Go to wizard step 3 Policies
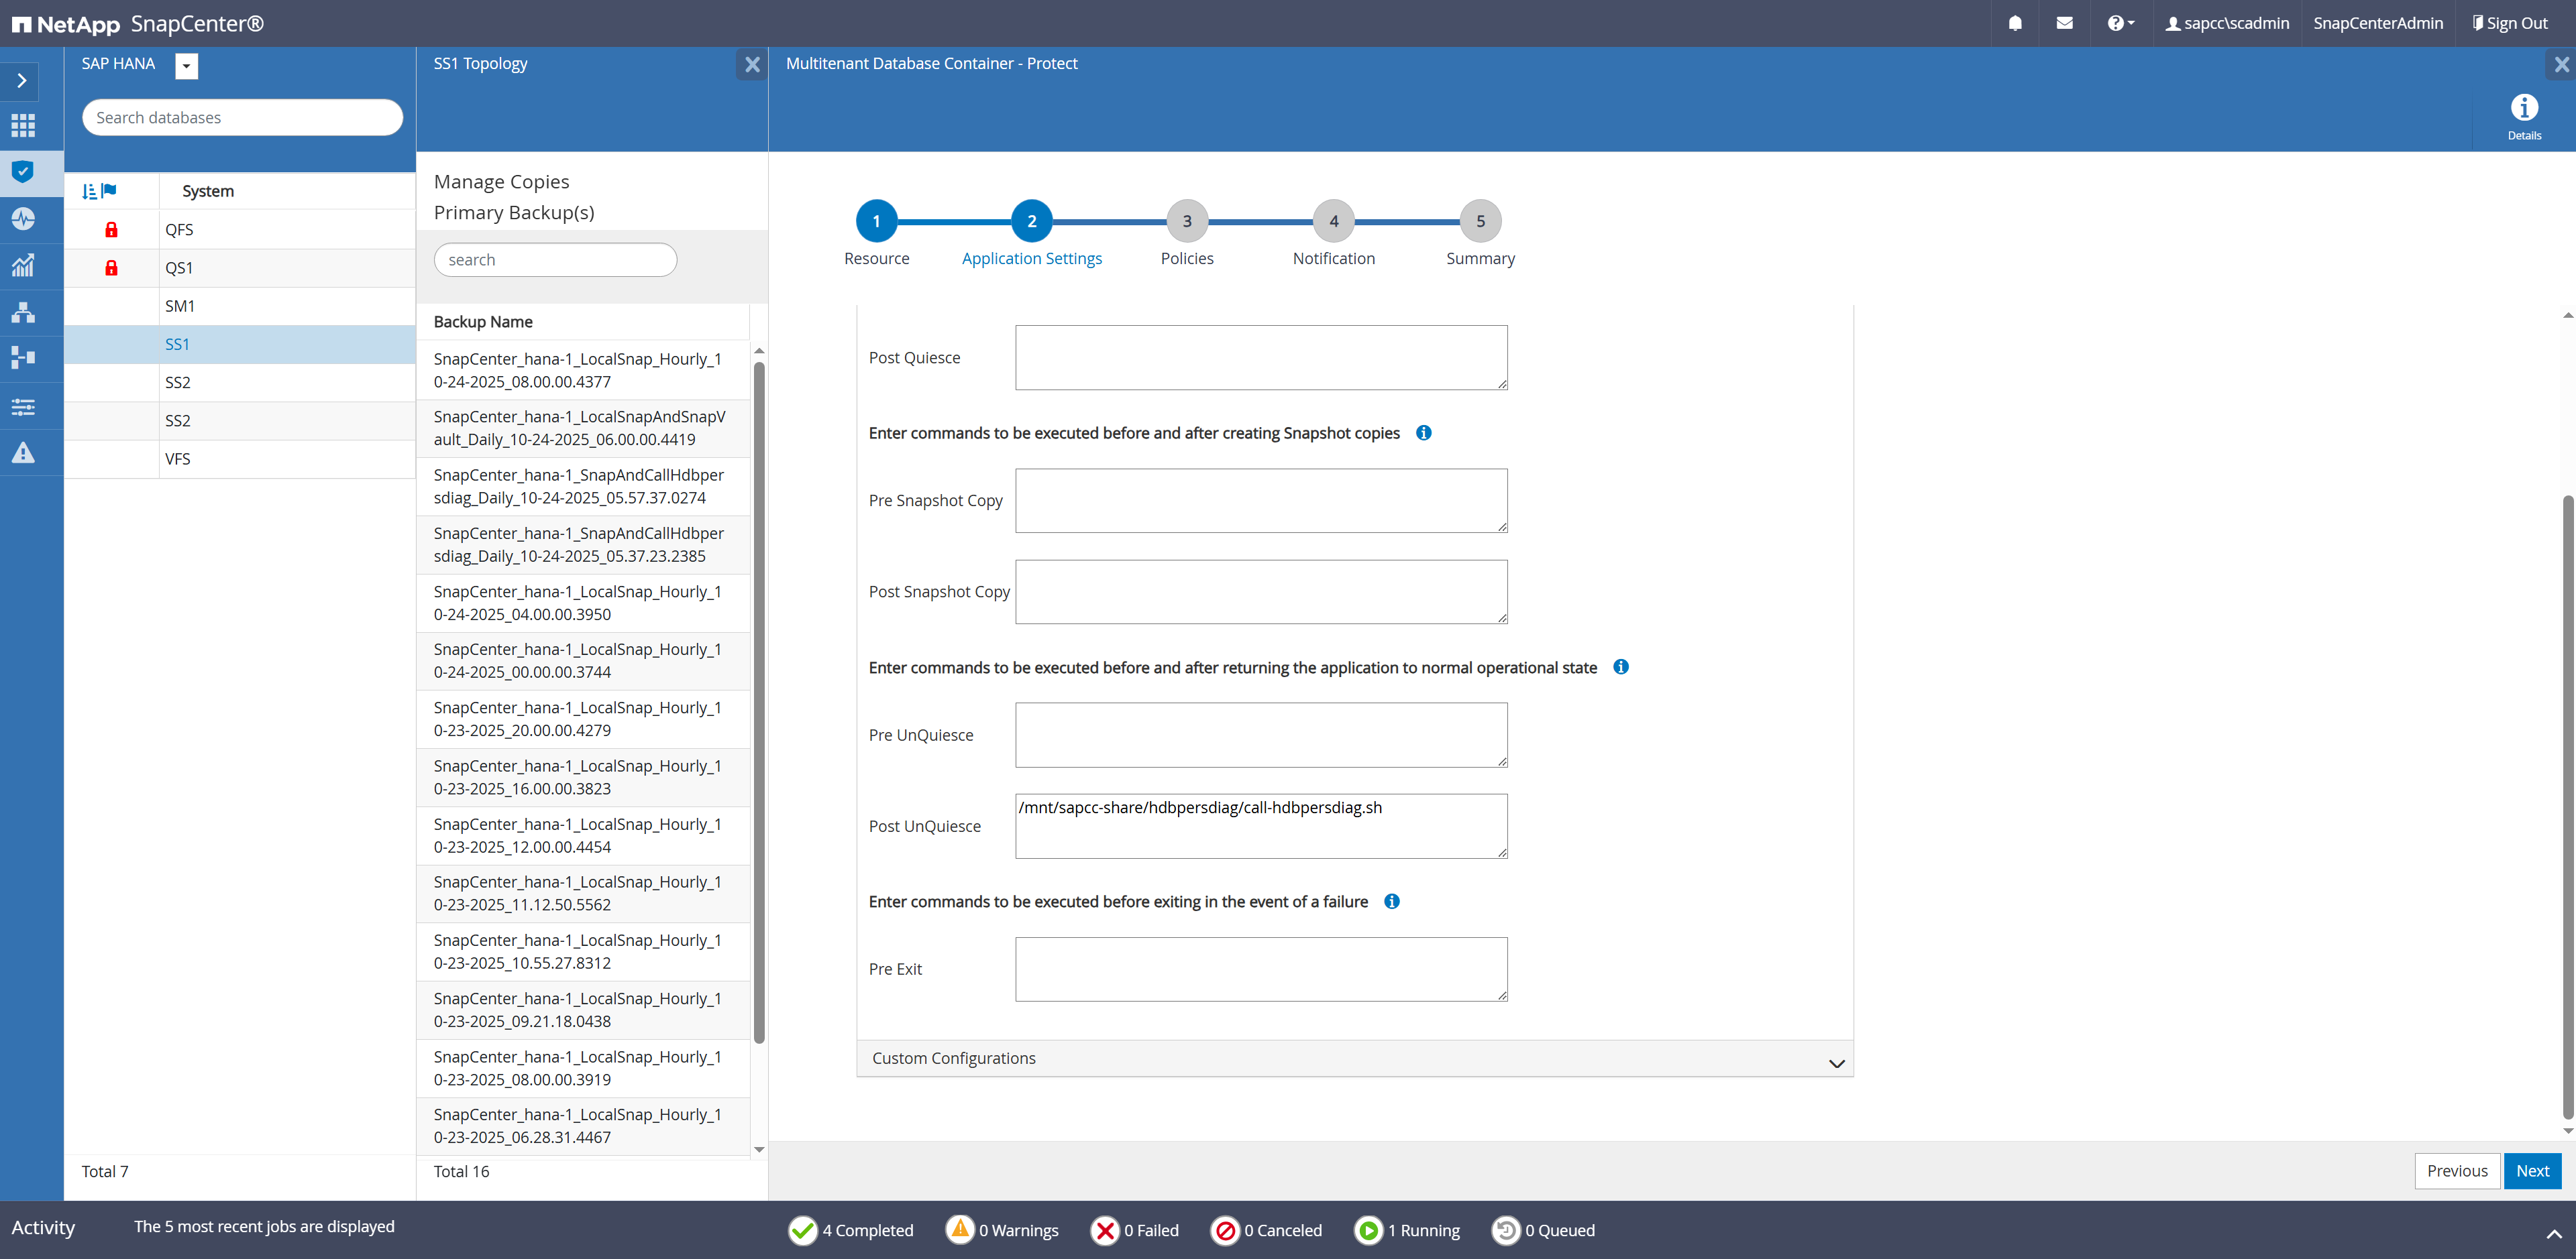This screenshot has width=2576, height=1259. point(1186,221)
